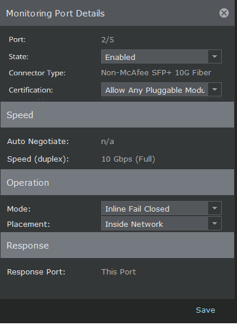Click the Certification dropdown arrow button

215,89
